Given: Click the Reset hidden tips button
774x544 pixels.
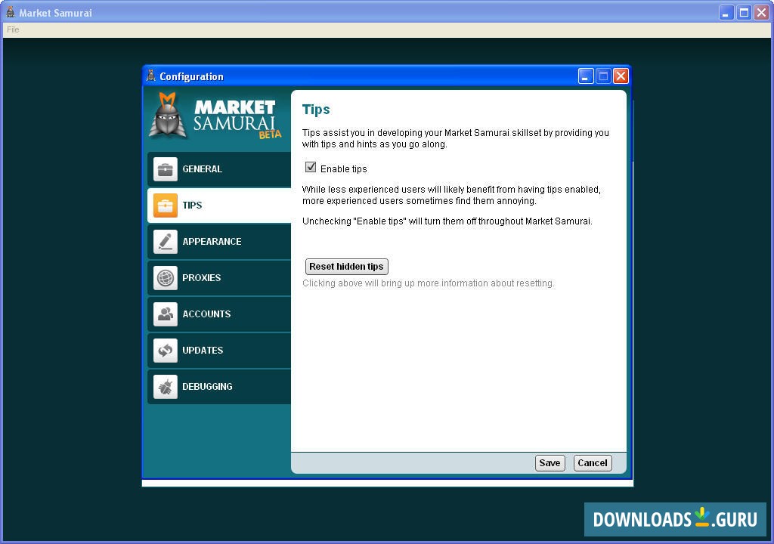Looking at the screenshot, I should point(346,267).
